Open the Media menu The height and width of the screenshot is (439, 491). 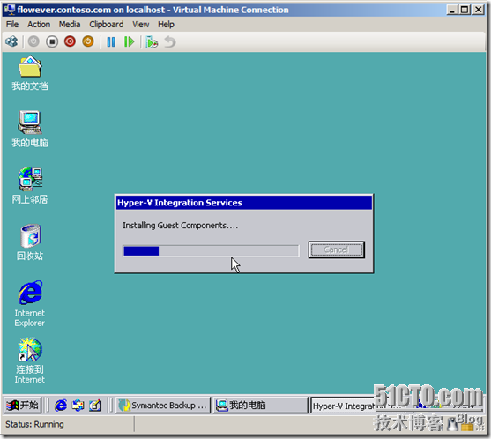click(70, 24)
